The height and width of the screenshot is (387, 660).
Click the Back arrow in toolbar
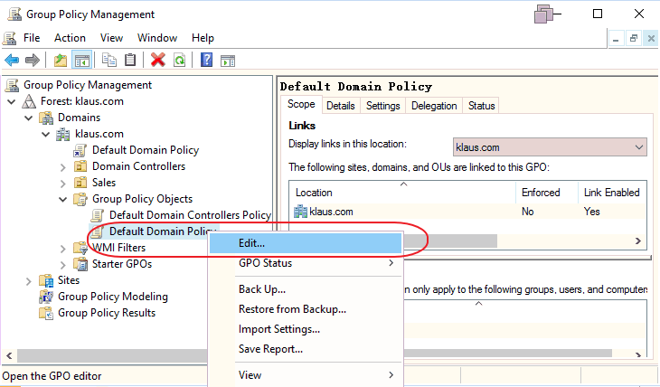click(12, 61)
